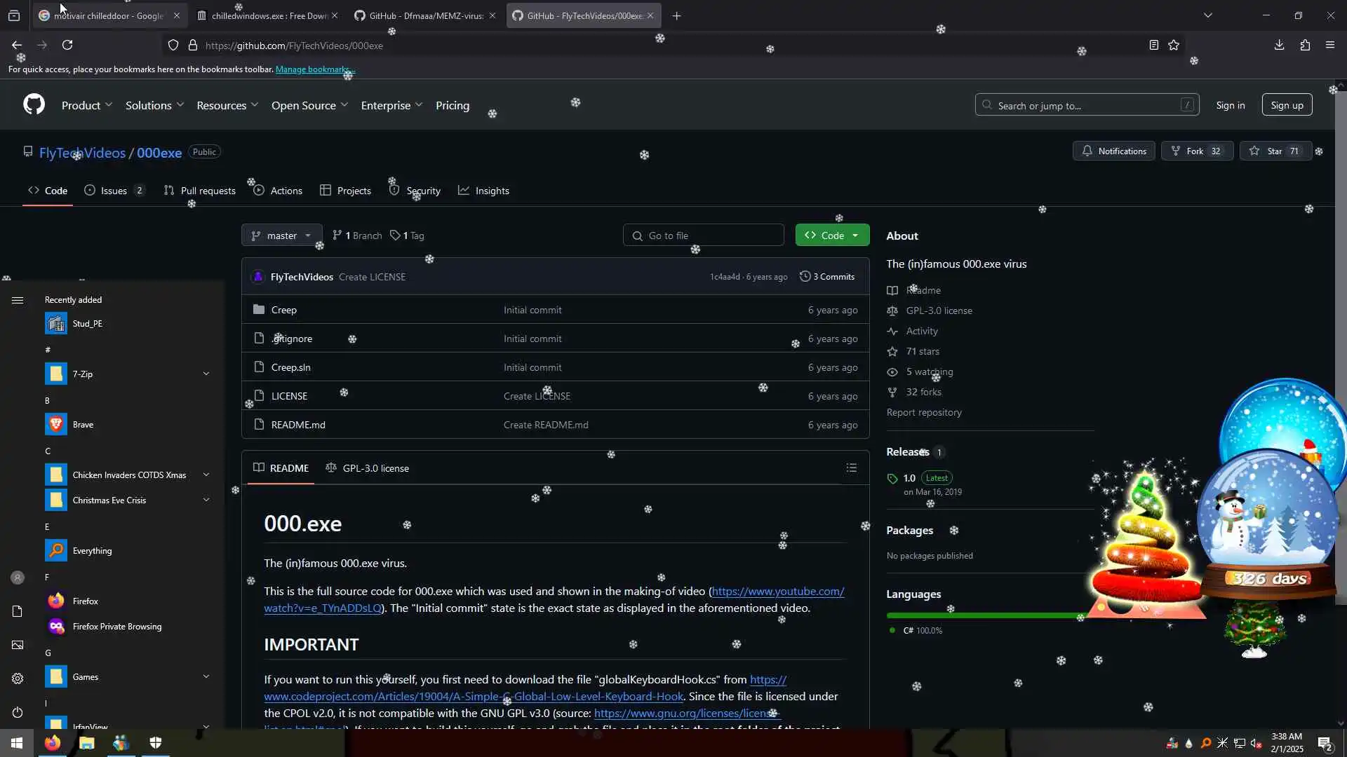The image size is (1347, 757).
Task: Open Firefox reader view icon
Action: pyautogui.click(x=1153, y=46)
